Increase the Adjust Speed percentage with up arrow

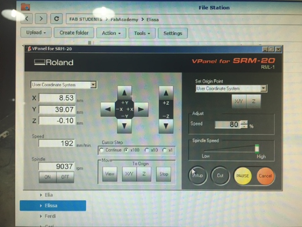(x=244, y=122)
